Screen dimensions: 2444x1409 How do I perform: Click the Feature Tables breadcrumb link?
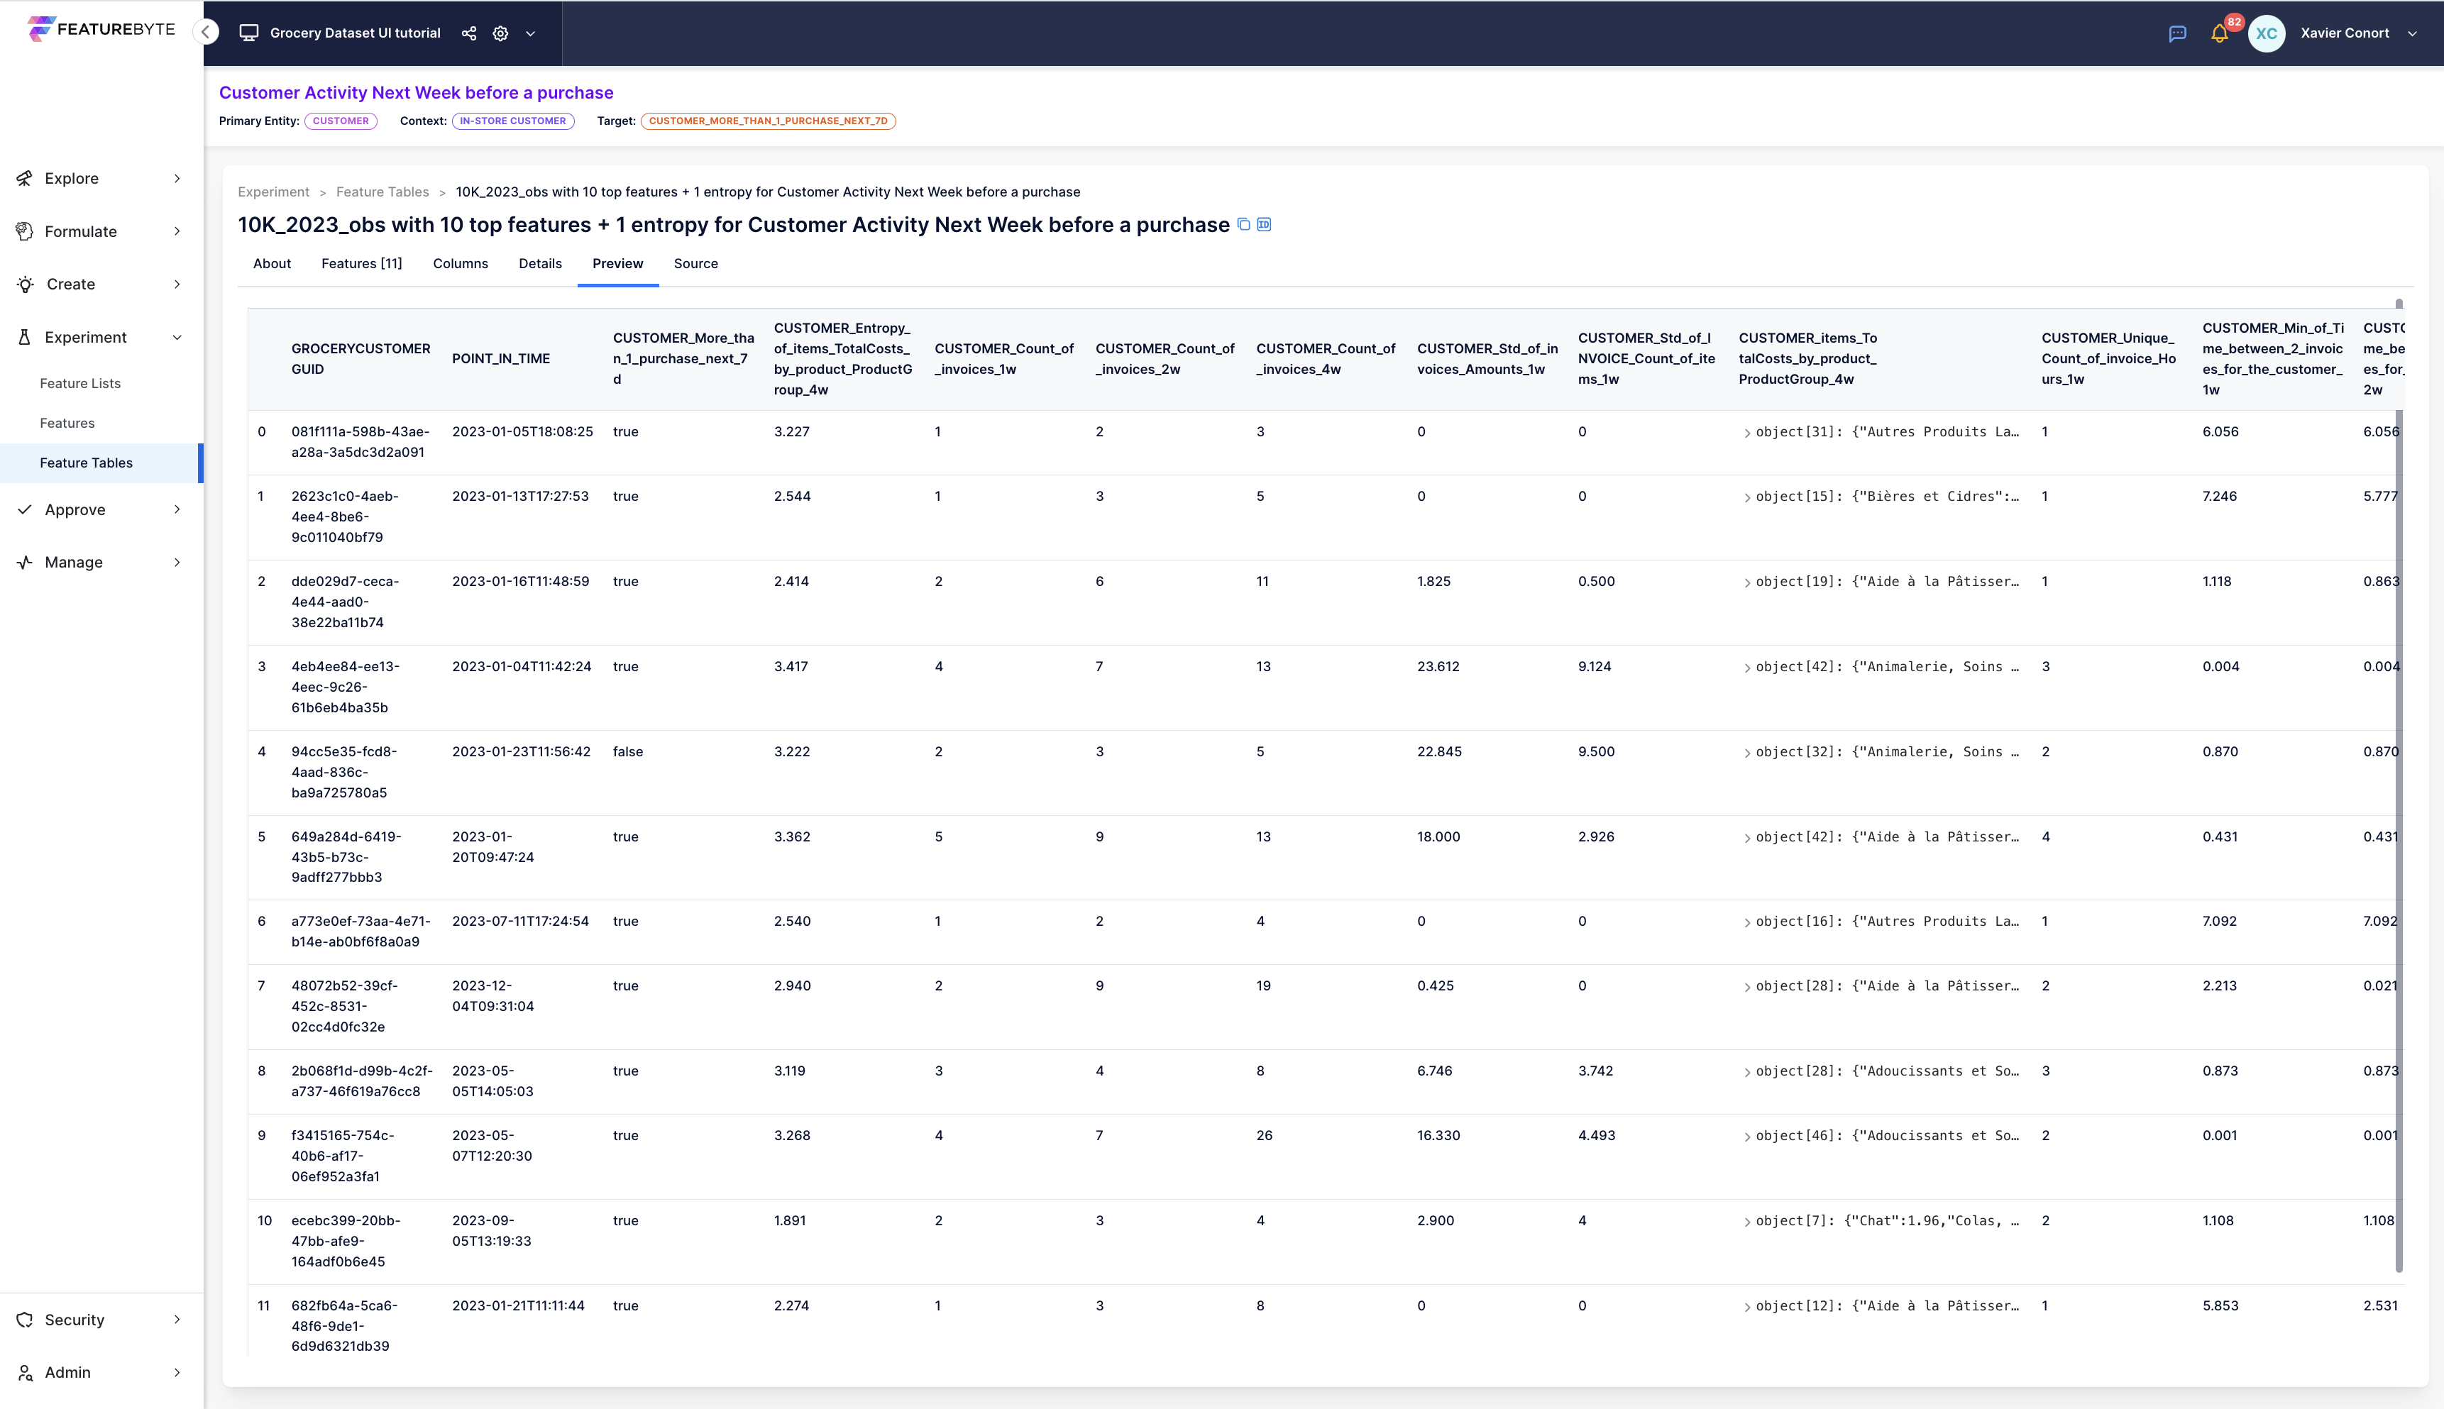tap(382, 192)
